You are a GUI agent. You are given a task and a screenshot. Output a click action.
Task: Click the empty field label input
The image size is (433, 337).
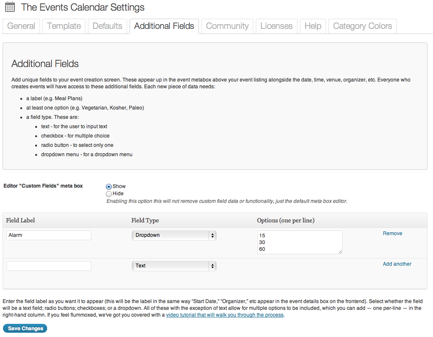(48, 266)
